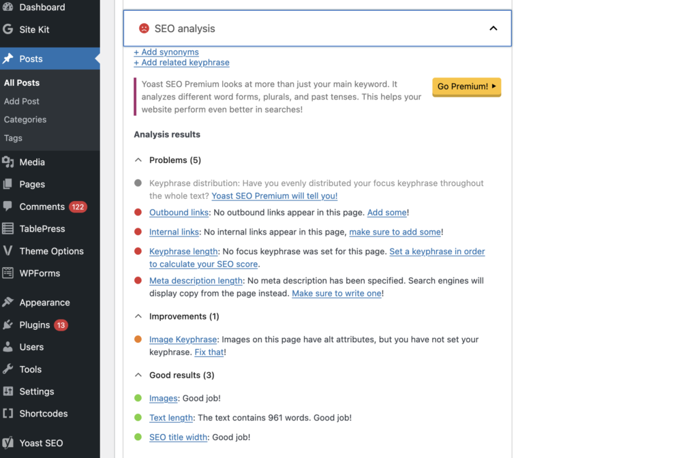The image size is (698, 458).
Task: Click the Tools wrench icon
Action: click(x=7, y=369)
